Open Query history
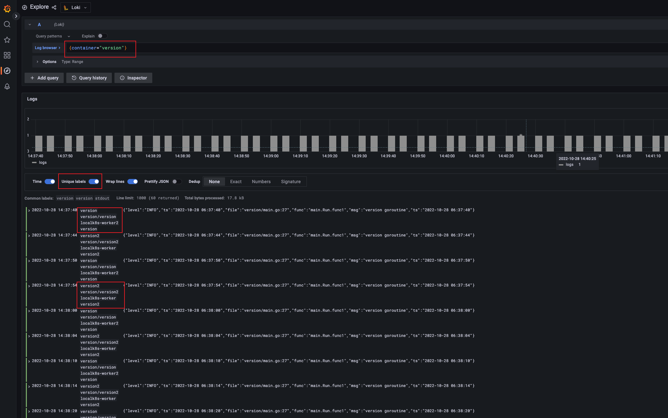This screenshot has height=418, width=668. (x=89, y=78)
